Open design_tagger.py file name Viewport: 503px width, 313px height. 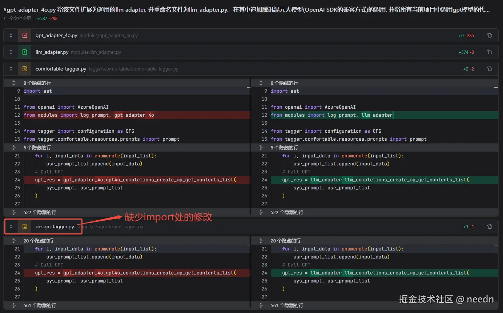click(55, 226)
